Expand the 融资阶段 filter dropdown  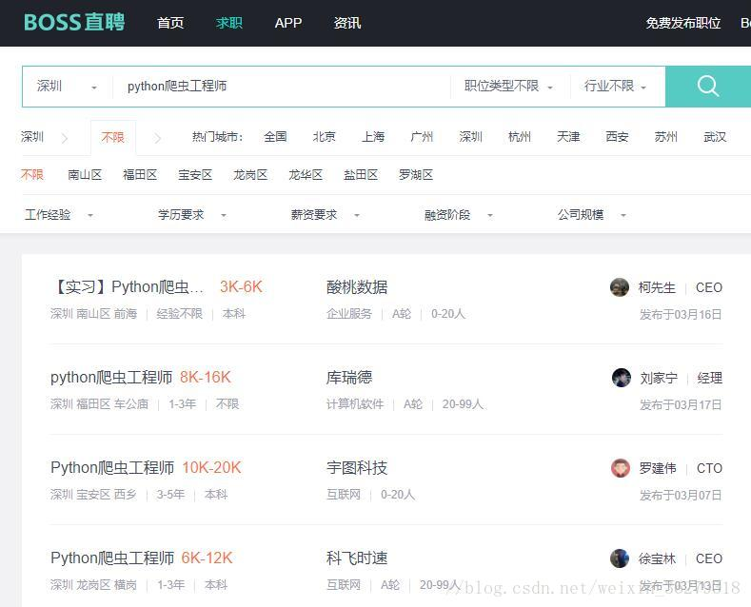click(458, 214)
